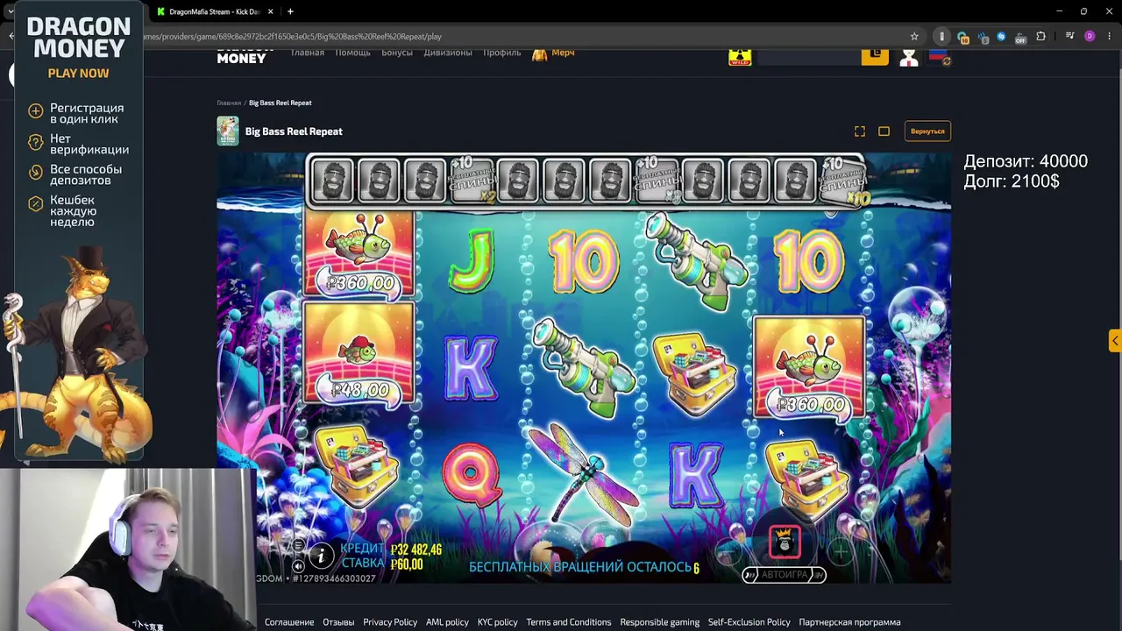The height and width of the screenshot is (631, 1122).
Task: Open the Privacy Policy footer link
Action: [x=390, y=622]
